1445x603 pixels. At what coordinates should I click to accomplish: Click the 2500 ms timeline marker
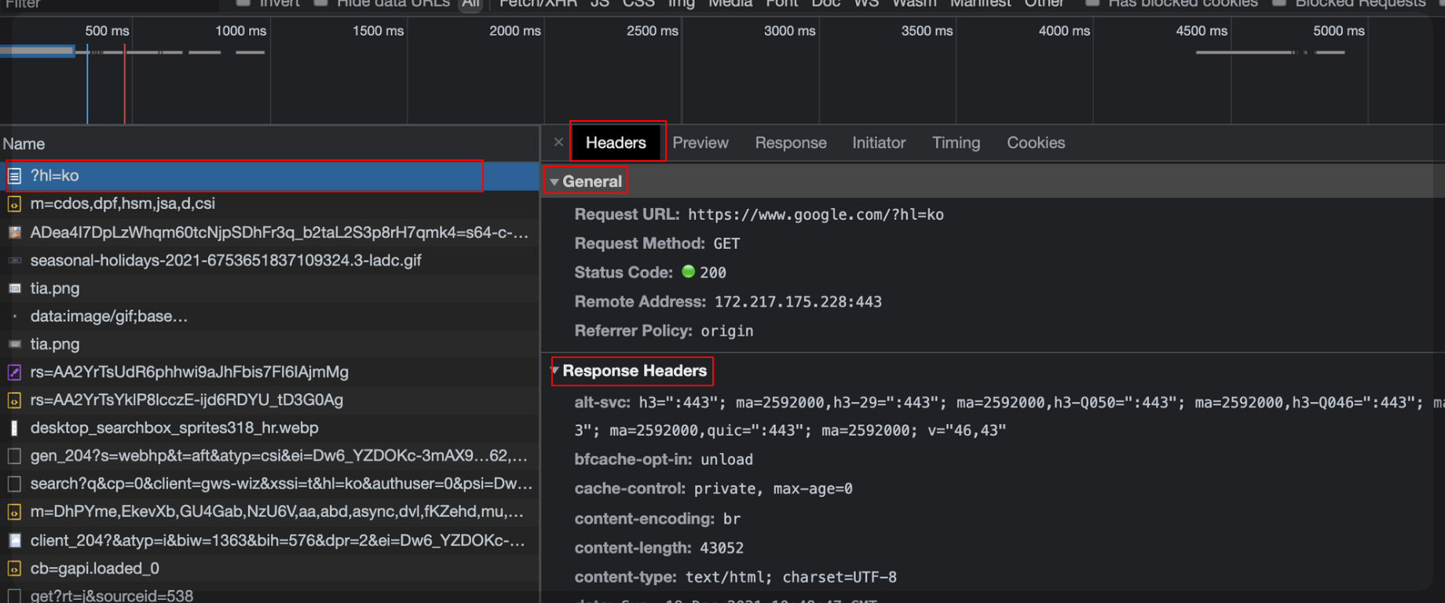click(653, 31)
